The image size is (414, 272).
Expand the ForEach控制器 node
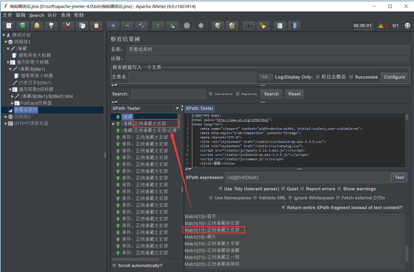point(12,103)
